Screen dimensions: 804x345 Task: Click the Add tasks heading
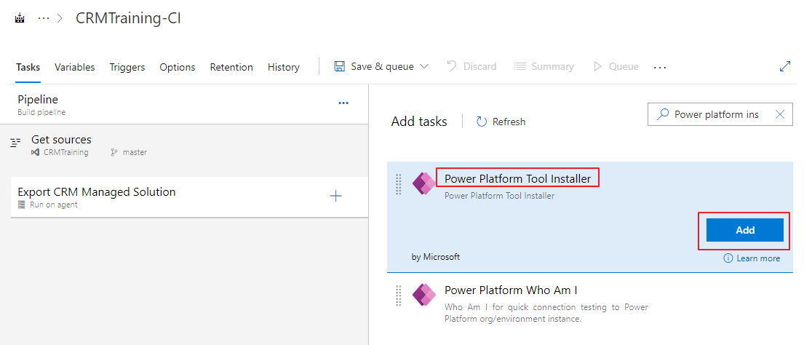point(419,122)
